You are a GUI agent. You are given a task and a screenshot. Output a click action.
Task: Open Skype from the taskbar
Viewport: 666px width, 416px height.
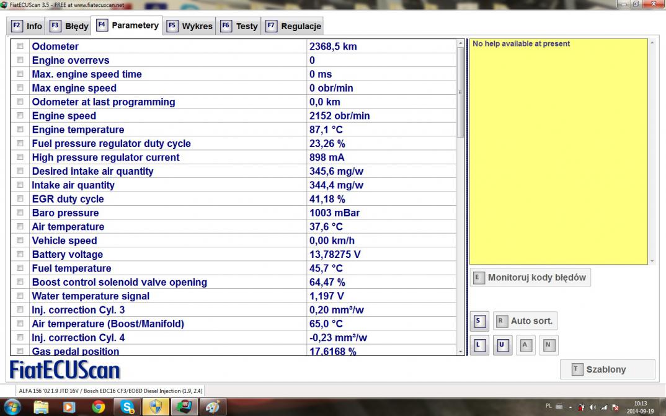pyautogui.click(x=128, y=407)
